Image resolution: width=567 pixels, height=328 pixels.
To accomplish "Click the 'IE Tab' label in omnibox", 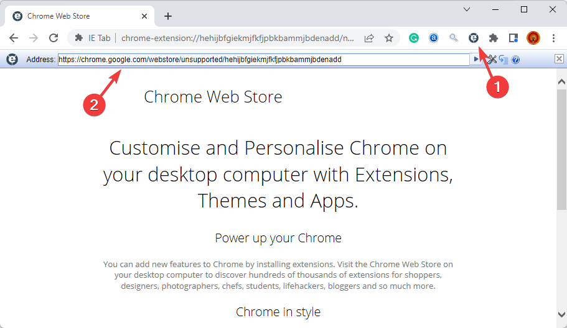I will pyautogui.click(x=99, y=38).
